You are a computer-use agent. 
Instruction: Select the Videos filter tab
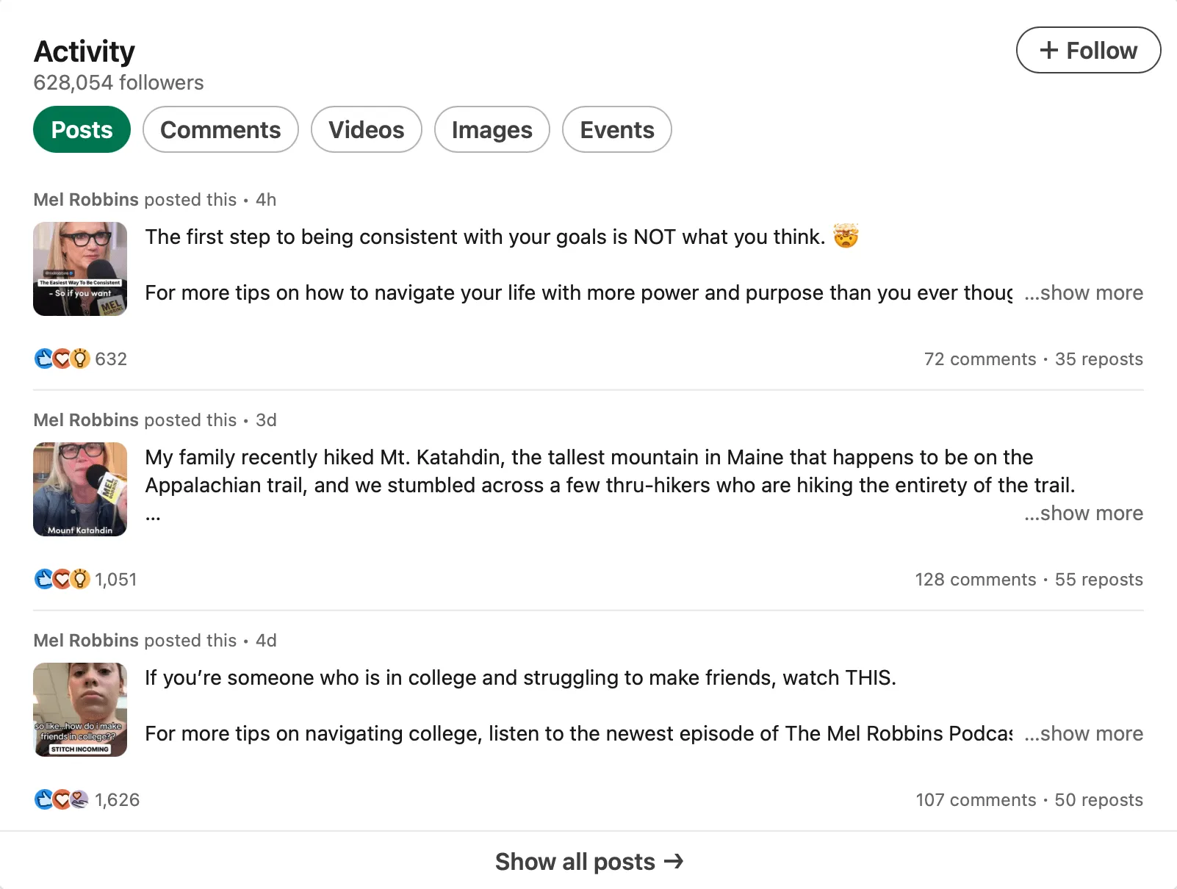click(366, 129)
